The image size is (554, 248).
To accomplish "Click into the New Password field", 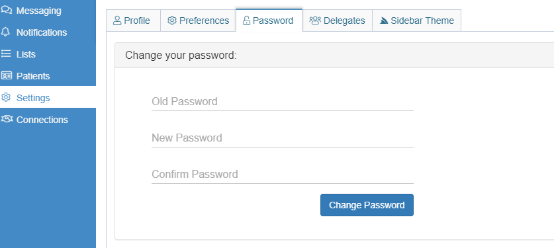I will click(283, 138).
